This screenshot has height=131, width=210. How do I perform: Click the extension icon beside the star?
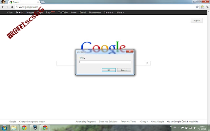[x=202, y=7]
